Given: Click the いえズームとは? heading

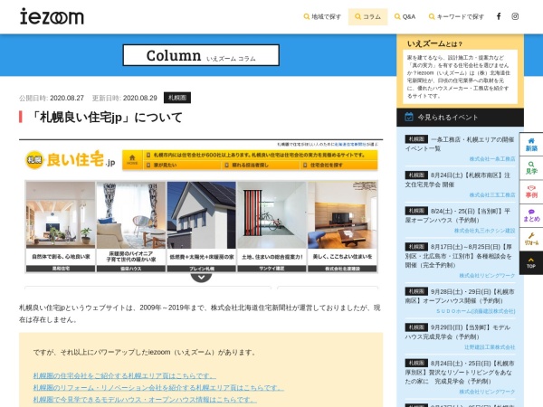Looking at the screenshot, I should [434, 43].
